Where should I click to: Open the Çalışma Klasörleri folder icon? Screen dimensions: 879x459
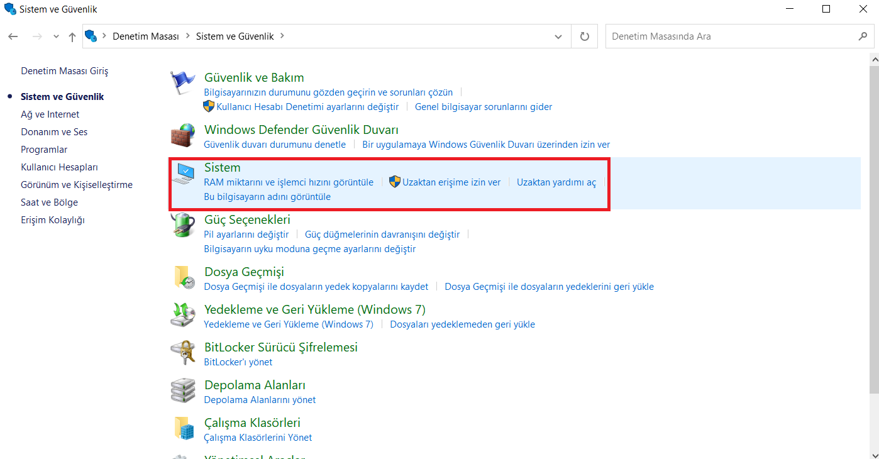tap(184, 429)
